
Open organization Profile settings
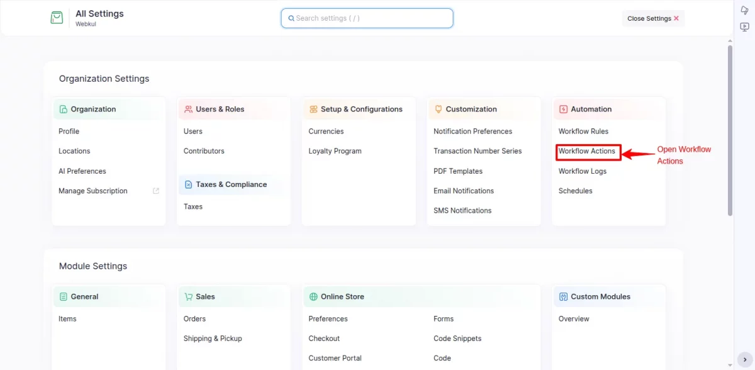[x=69, y=132]
